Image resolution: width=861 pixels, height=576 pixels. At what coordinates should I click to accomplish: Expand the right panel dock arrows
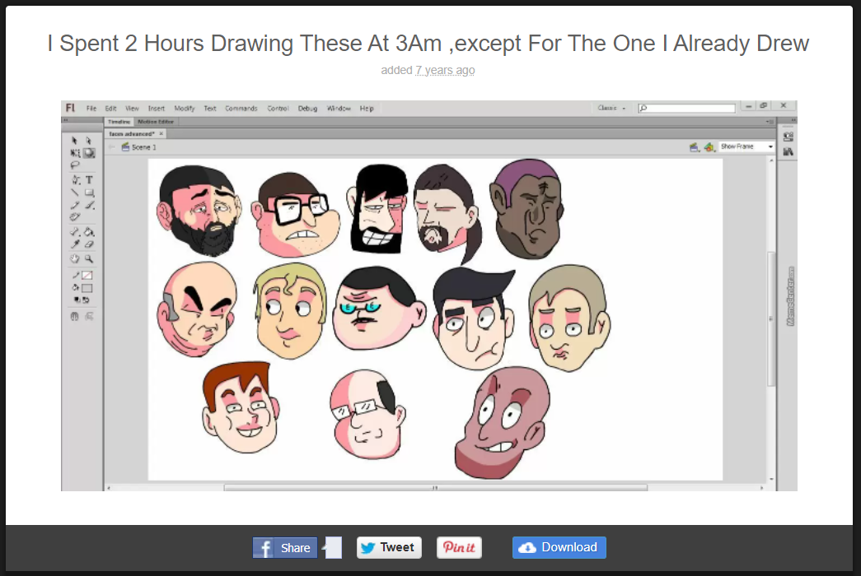793,120
